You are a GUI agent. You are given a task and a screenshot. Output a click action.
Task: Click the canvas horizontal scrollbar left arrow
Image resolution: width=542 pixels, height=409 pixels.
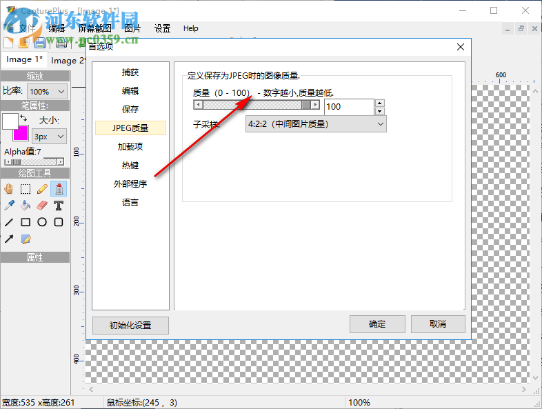tap(91, 389)
